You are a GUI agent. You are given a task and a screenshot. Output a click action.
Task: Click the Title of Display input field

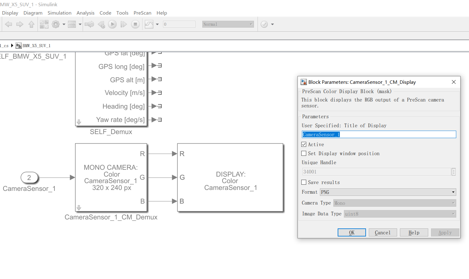379,134
